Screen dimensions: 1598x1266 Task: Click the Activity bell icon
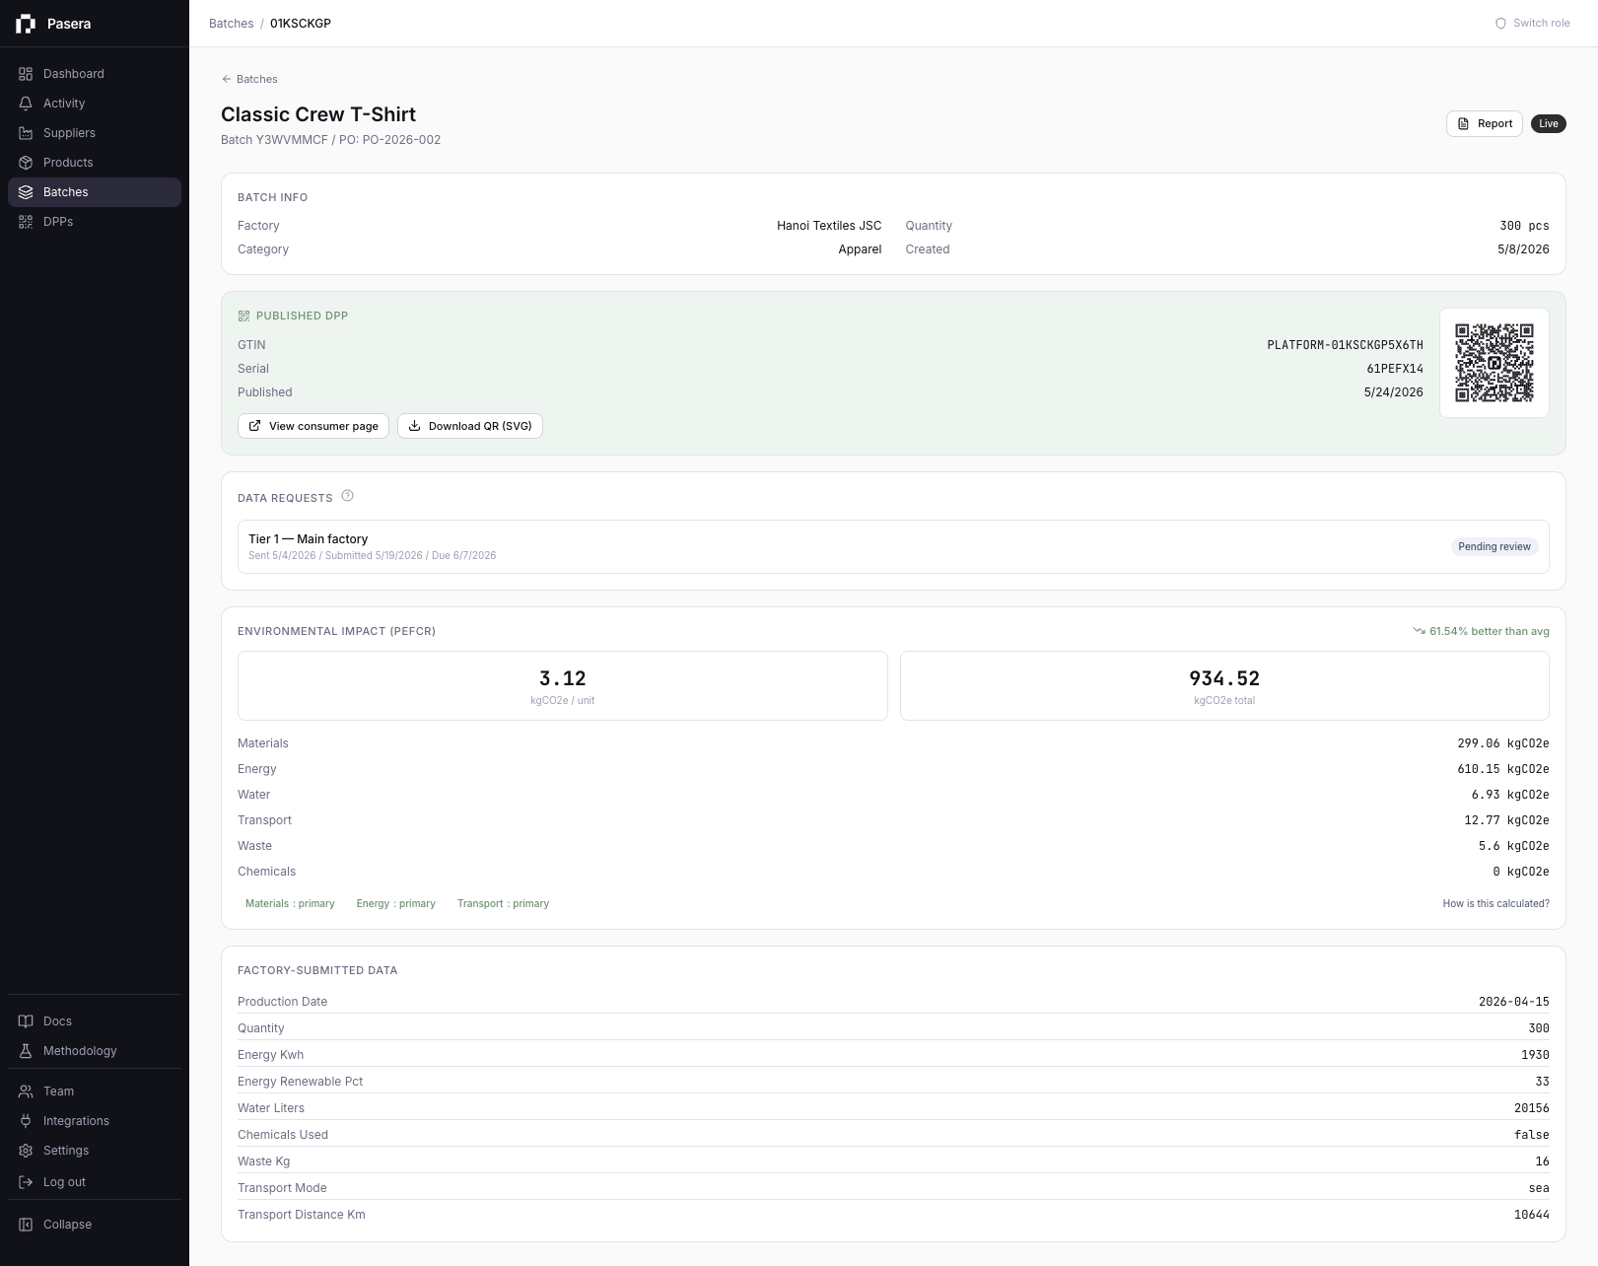click(x=26, y=104)
